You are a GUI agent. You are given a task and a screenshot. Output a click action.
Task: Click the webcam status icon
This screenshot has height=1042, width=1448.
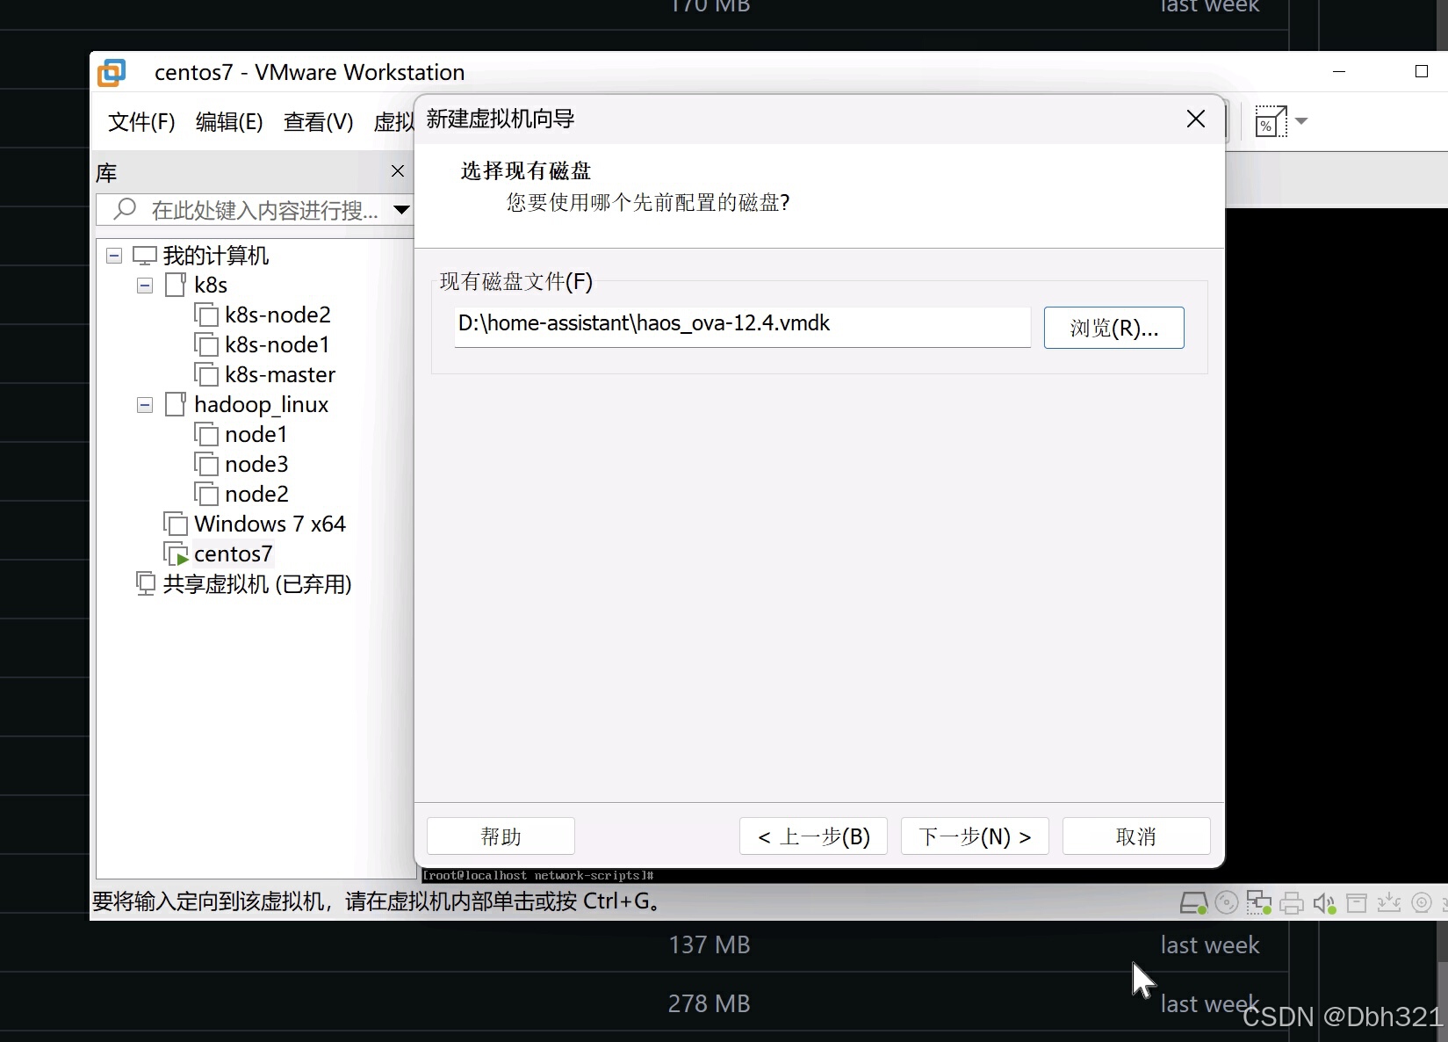coord(1422,902)
